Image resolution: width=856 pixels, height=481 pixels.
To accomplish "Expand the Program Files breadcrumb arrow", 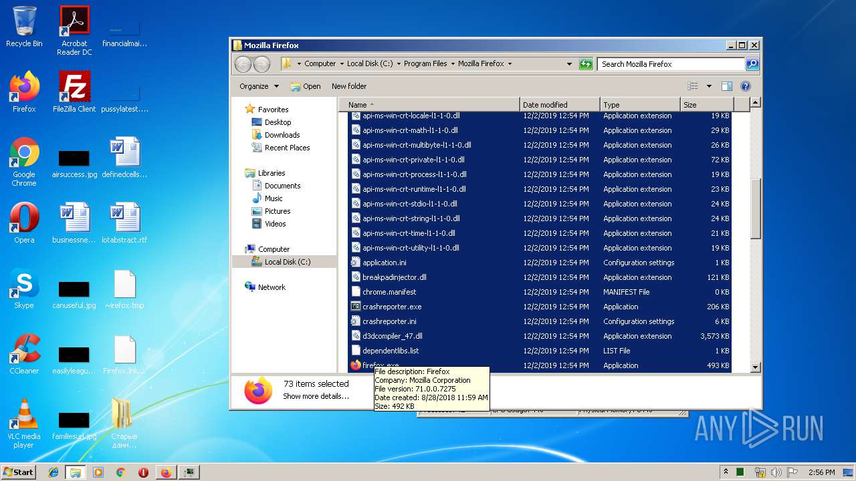I will (453, 64).
